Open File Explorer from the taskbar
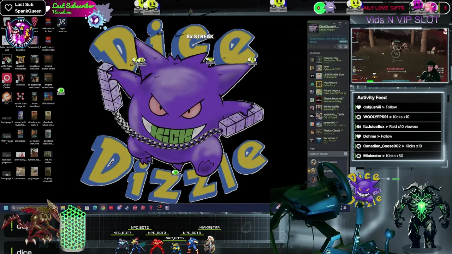The image size is (452, 254). coord(63,208)
